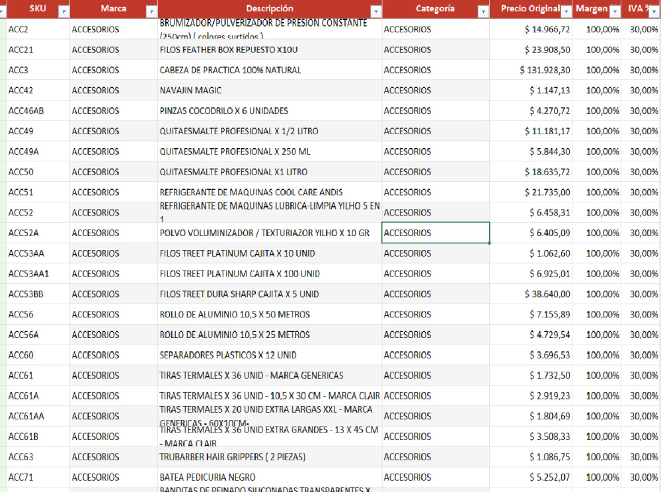Image resolution: width=661 pixels, height=496 pixels.
Task: Select SKU cell ACC2
Action: [38, 29]
